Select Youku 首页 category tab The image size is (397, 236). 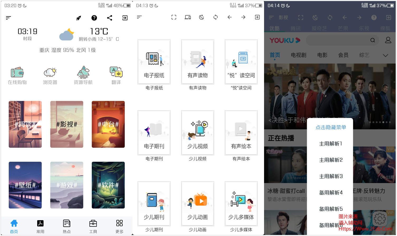[x=275, y=55]
